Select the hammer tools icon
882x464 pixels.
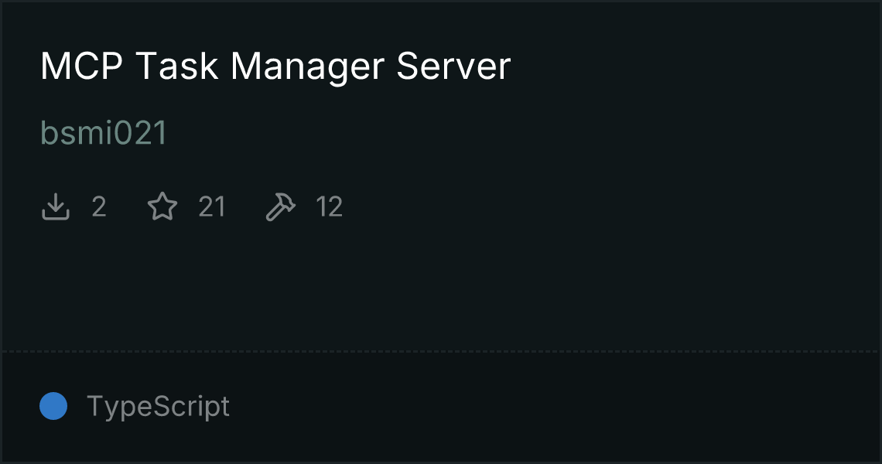tap(280, 207)
